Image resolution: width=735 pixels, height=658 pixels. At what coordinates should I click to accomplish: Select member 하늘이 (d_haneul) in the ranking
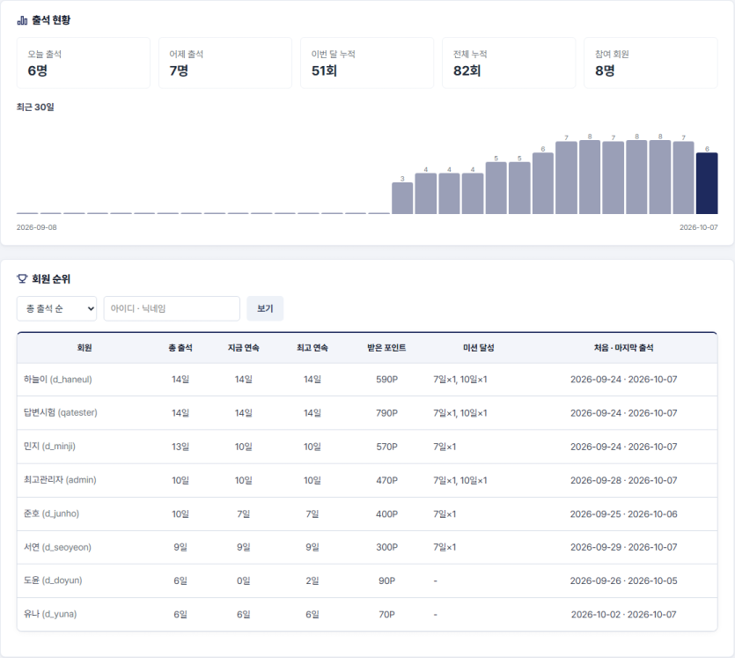point(58,380)
